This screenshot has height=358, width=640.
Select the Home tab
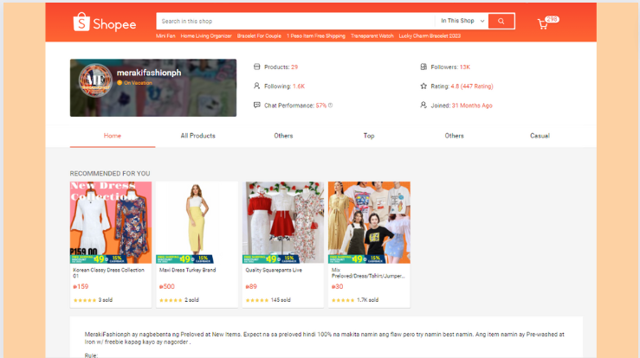[x=113, y=136]
